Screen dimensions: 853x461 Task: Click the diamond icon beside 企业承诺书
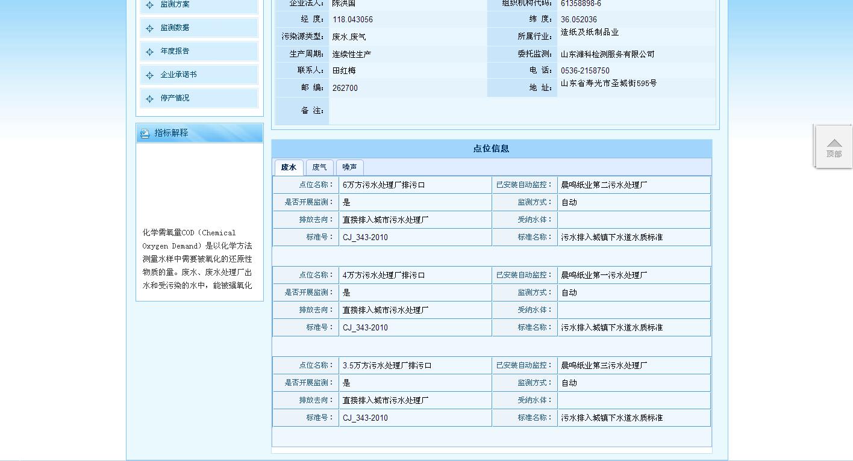pyautogui.click(x=149, y=74)
